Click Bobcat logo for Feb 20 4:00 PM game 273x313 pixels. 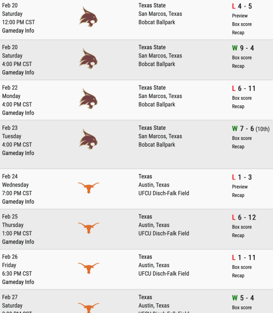click(x=89, y=59)
